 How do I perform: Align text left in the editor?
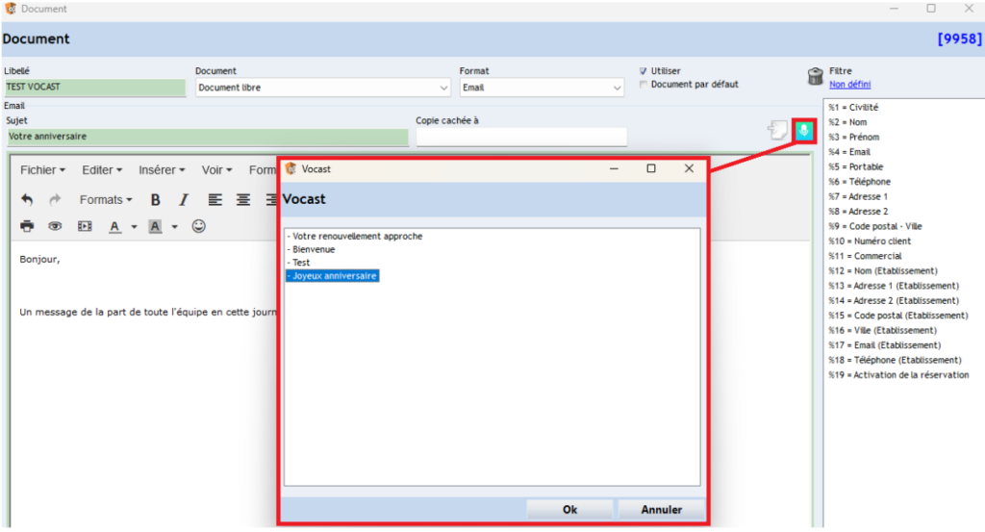click(x=215, y=200)
